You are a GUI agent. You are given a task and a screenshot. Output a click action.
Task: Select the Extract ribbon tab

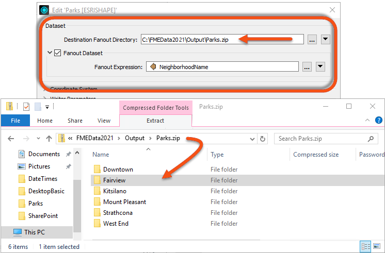click(155, 121)
